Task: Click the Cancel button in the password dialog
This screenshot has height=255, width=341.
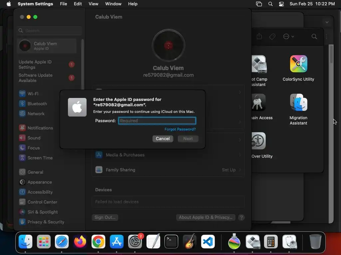Action: (x=163, y=138)
